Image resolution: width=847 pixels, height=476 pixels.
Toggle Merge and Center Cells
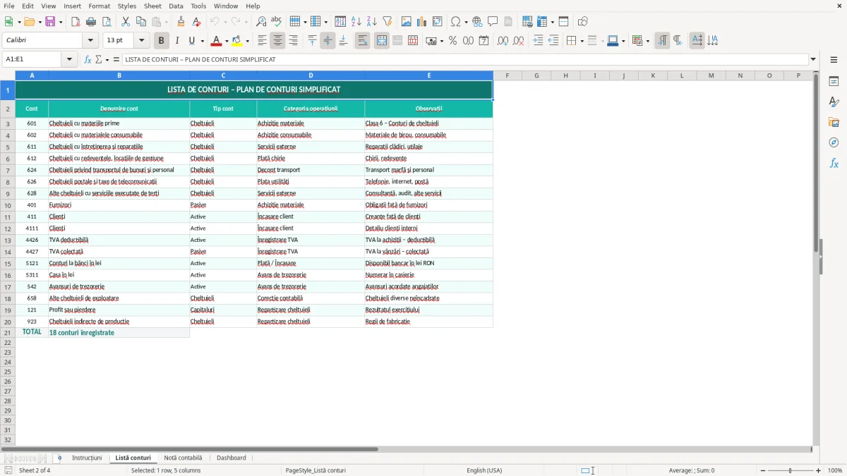(382, 41)
